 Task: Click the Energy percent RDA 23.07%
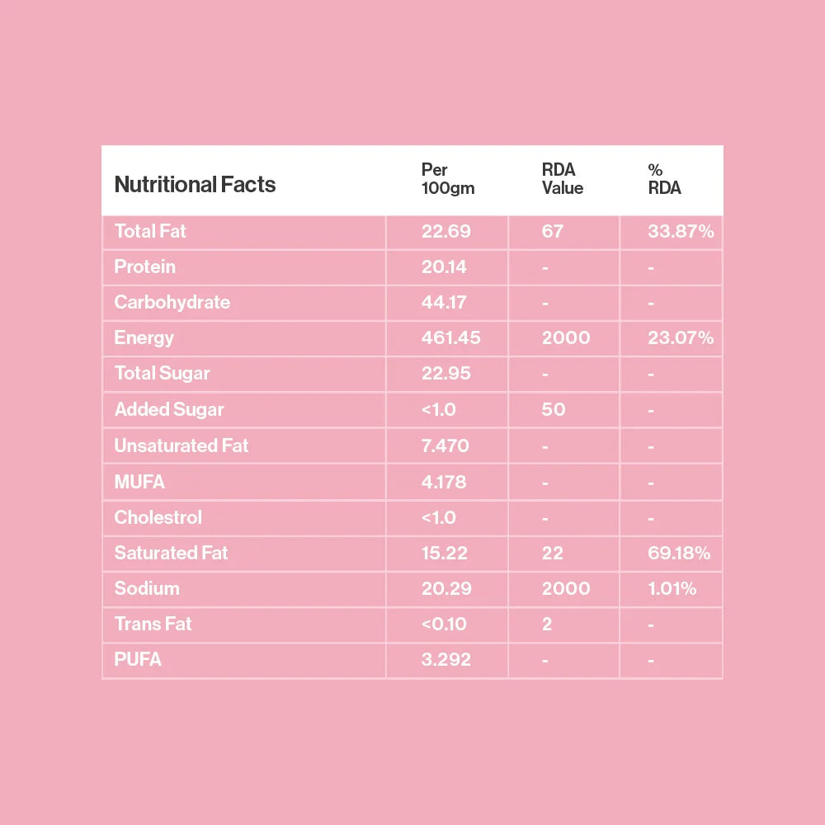pyautogui.click(x=681, y=338)
